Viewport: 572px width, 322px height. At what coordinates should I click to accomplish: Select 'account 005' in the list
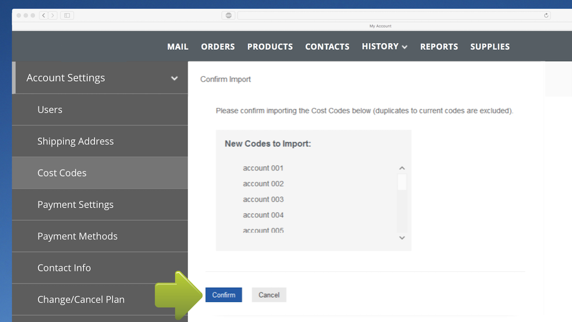click(x=263, y=230)
